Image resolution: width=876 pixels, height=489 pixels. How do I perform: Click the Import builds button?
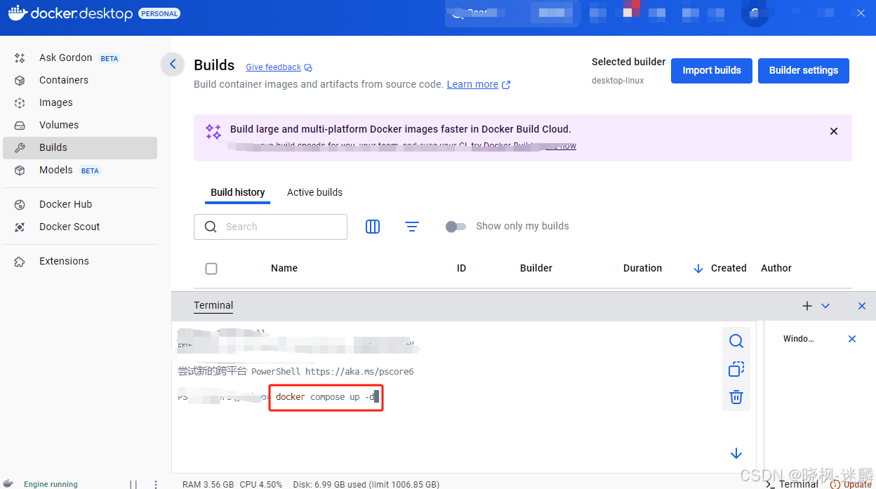point(712,70)
